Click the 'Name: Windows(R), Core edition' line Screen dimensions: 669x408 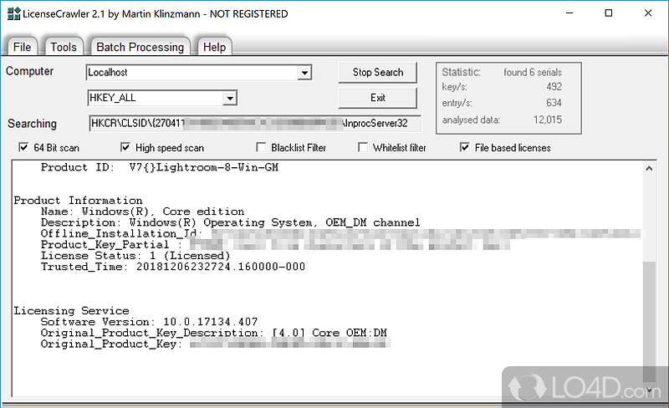142,212
